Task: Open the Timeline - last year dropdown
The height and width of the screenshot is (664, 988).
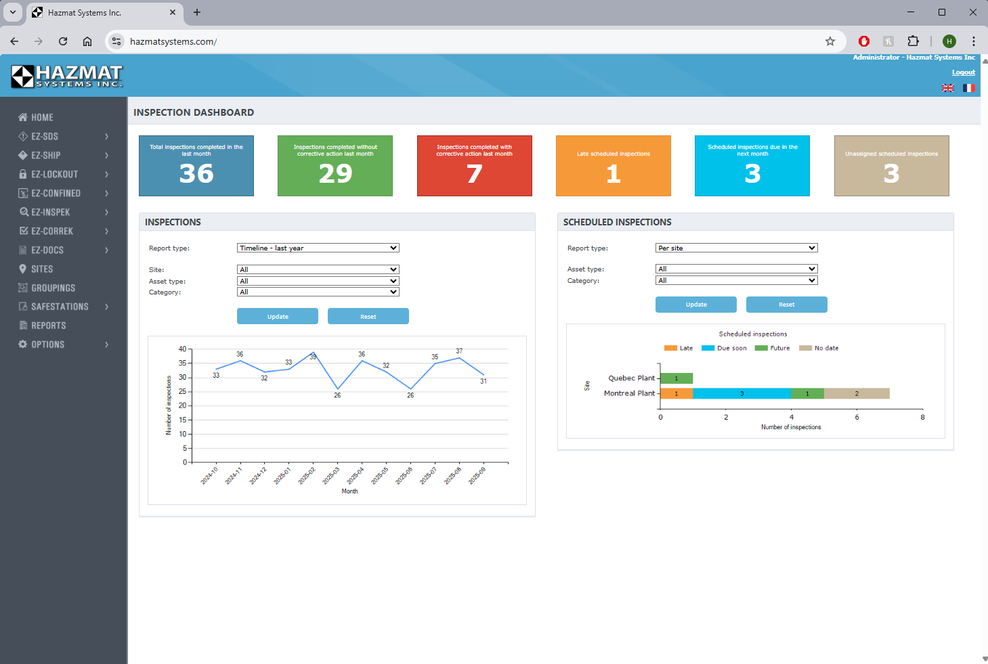Action: [x=318, y=248]
